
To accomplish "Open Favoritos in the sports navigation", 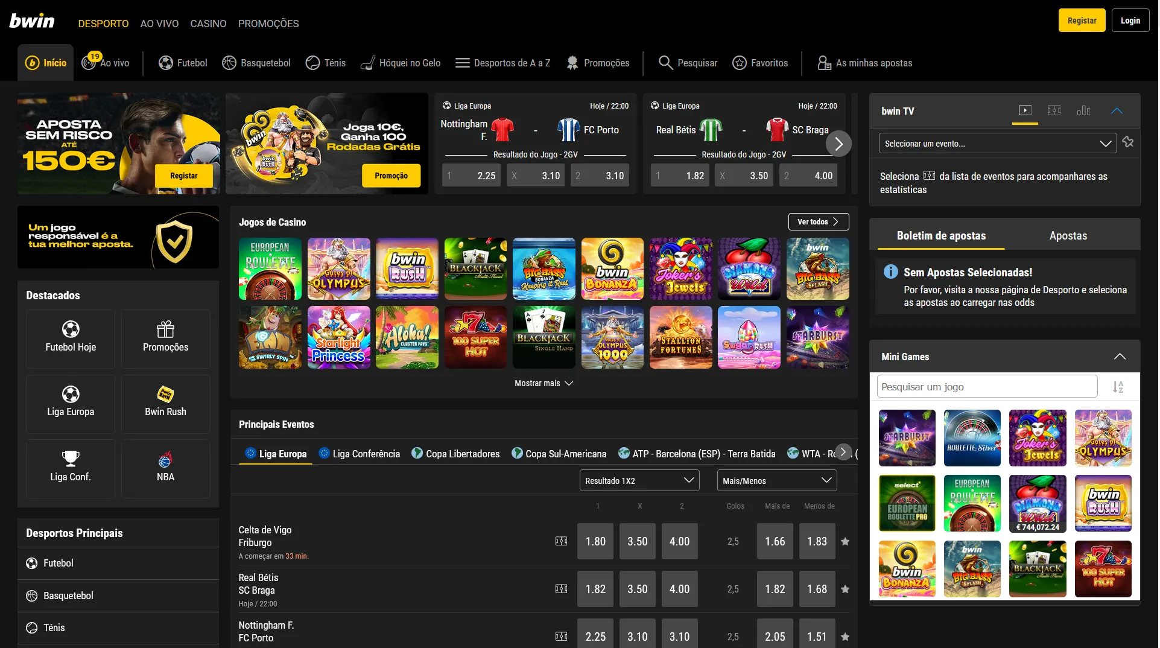I will (x=760, y=63).
